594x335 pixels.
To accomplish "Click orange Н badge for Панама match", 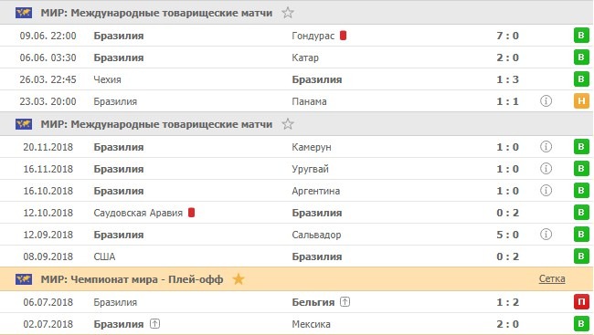I will (581, 101).
